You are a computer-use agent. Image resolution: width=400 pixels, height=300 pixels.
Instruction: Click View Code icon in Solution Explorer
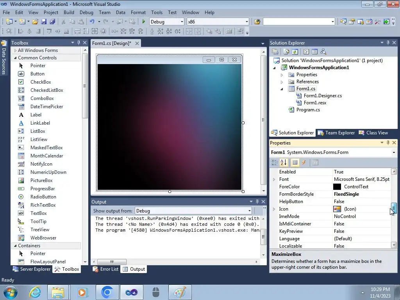coord(306,52)
